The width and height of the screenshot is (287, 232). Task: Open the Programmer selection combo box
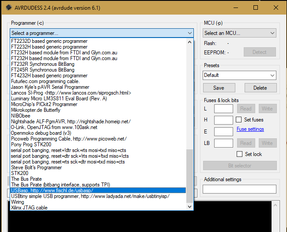pyautogui.click(x=102, y=33)
